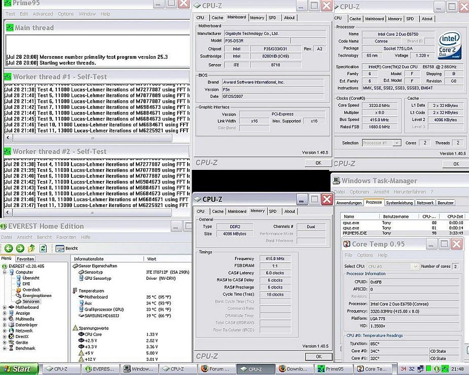Collapse the Computer node in EVEREST tree

(5, 273)
